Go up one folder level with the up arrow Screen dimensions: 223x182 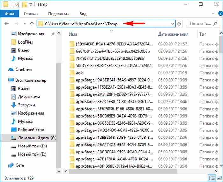tap(32, 24)
